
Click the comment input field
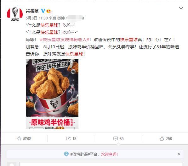click(101, 164)
